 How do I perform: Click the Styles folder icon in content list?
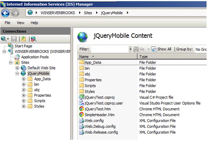(x=81, y=91)
